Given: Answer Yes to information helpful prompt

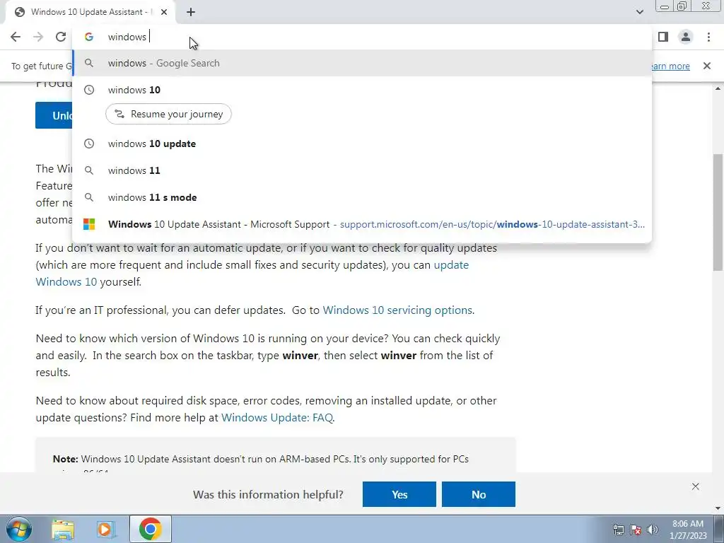Looking at the screenshot, I should coord(399,494).
